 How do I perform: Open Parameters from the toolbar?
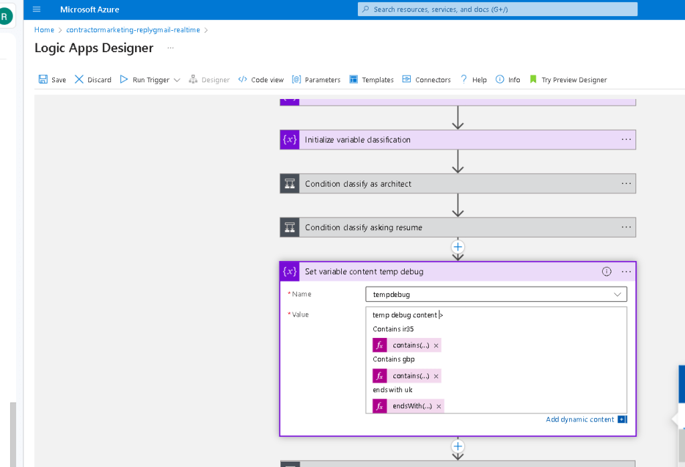pyautogui.click(x=316, y=80)
